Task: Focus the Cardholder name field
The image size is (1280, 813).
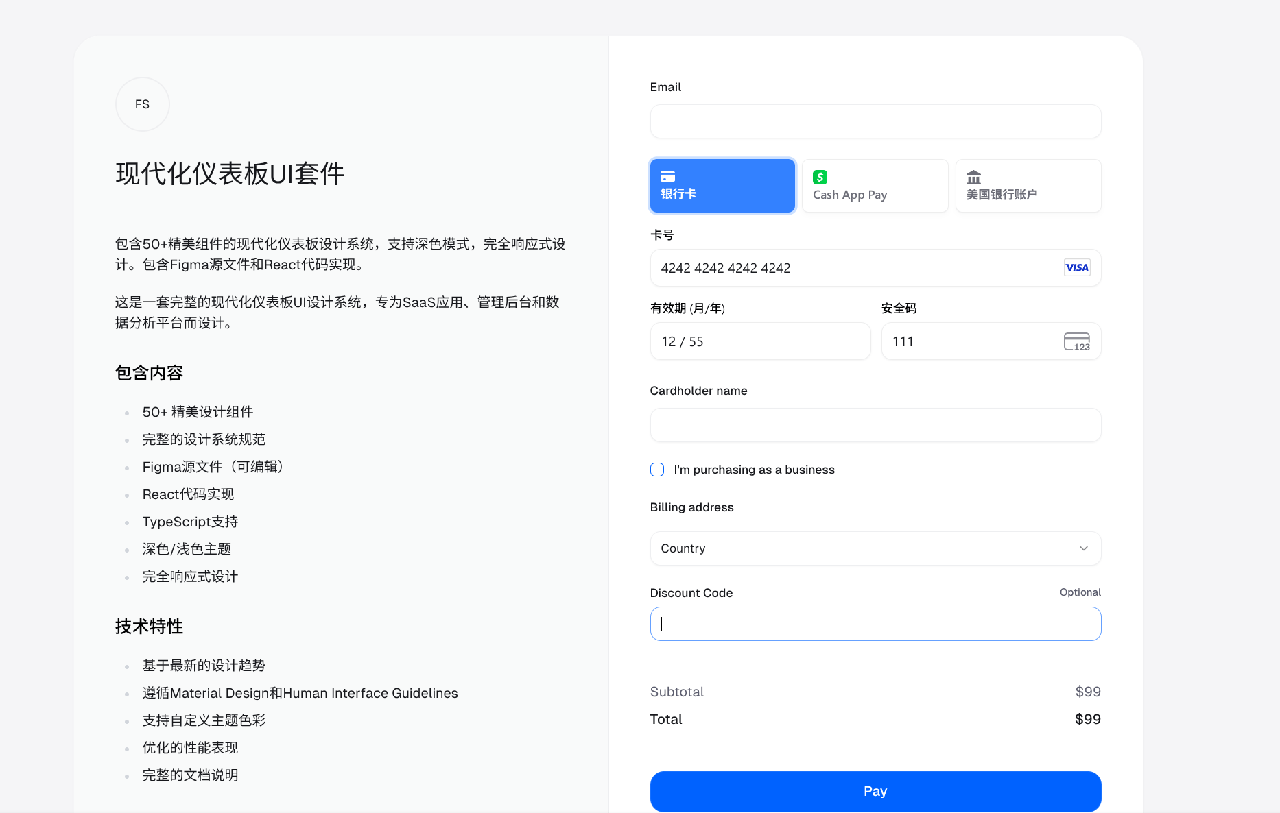Action: tap(875, 426)
